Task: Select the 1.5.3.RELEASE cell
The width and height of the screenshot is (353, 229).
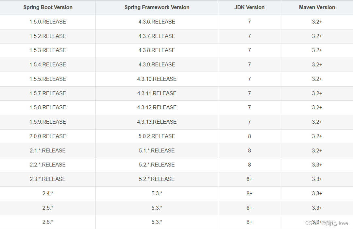Action: point(48,50)
